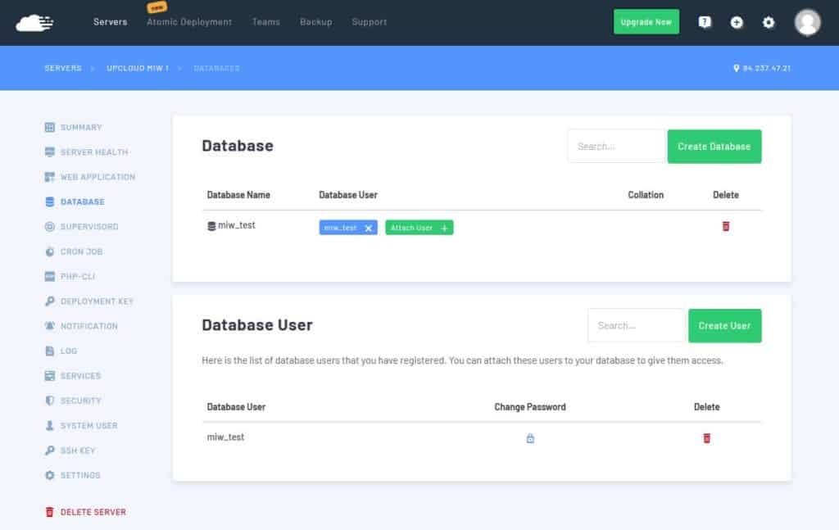Screen dimensions: 839x530
Task: Click the database icon beside miw_test name
Action: click(x=211, y=226)
